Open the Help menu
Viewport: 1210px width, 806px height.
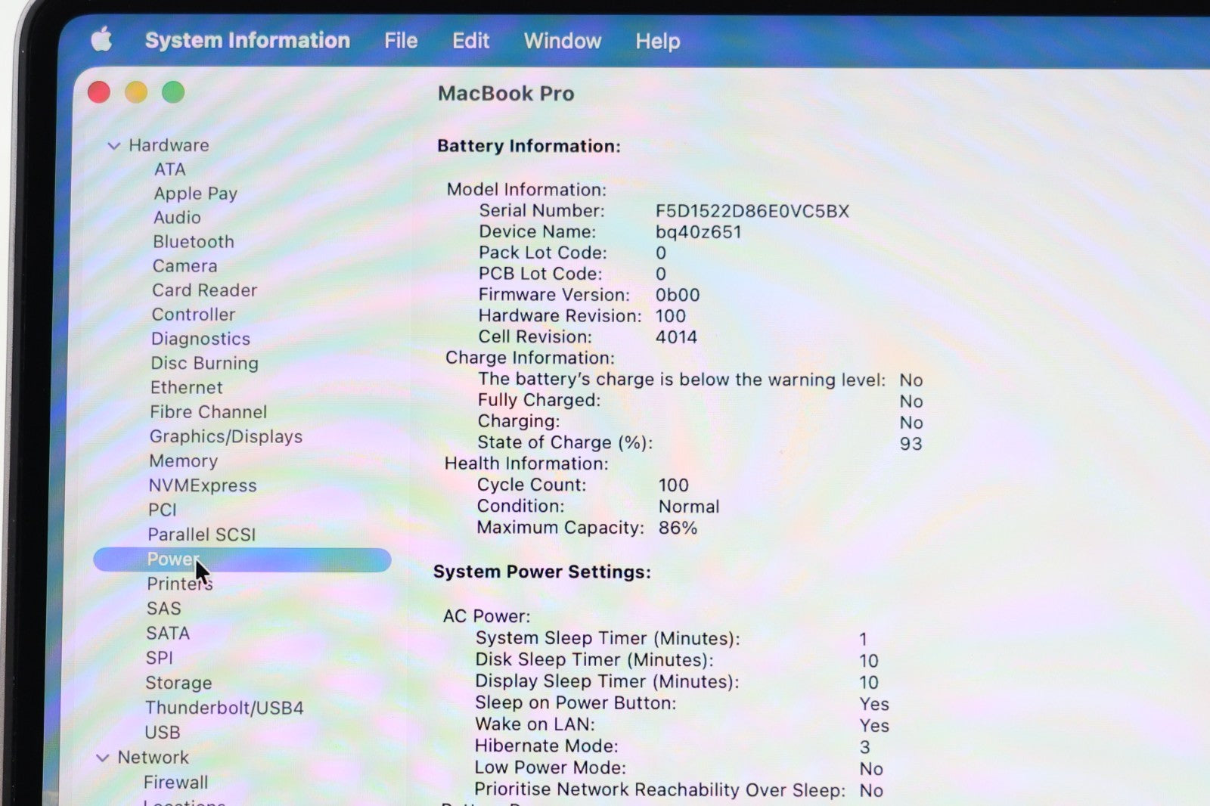657,41
